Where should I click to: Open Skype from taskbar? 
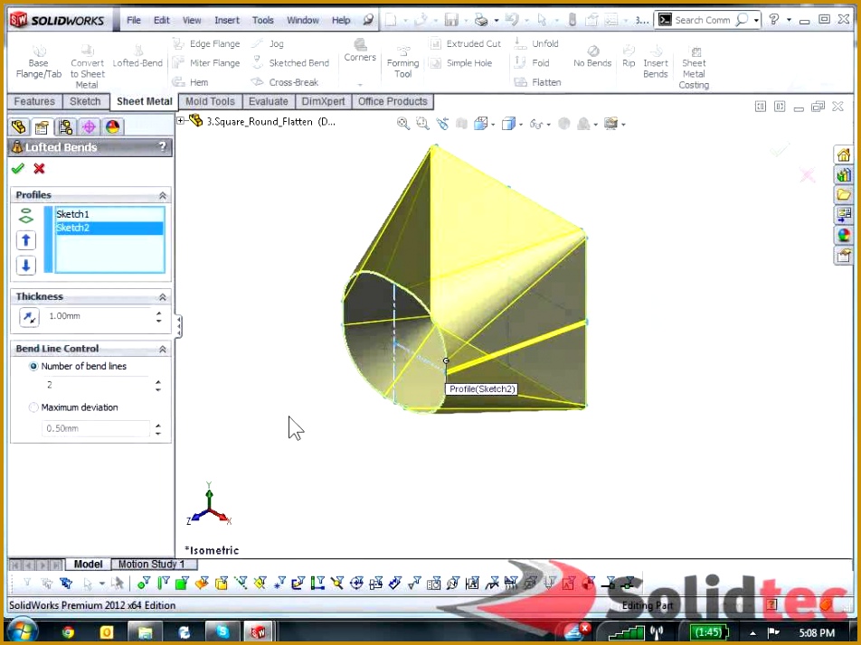222,632
